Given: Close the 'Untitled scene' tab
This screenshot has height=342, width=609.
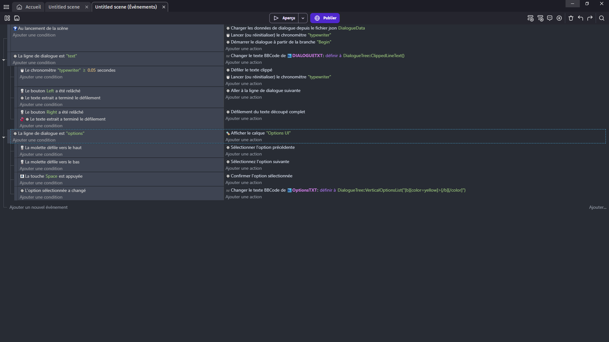Looking at the screenshot, I should (x=87, y=7).
